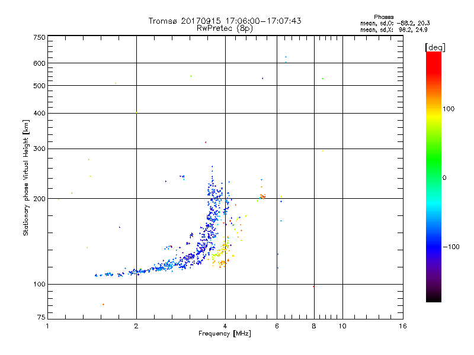This screenshot has width=474, height=355.
Task: Click the y-axis label "300"
Action: [x=39, y=149]
